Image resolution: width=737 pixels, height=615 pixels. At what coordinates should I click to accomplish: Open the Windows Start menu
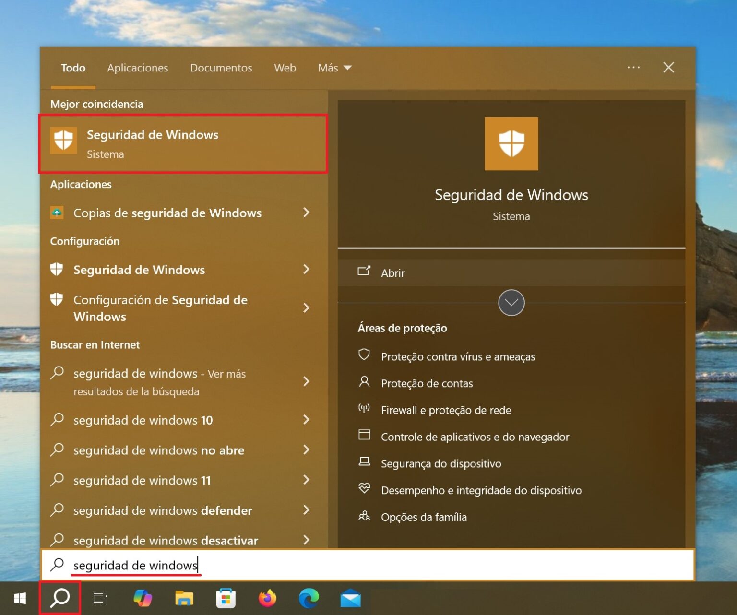pyautogui.click(x=20, y=598)
